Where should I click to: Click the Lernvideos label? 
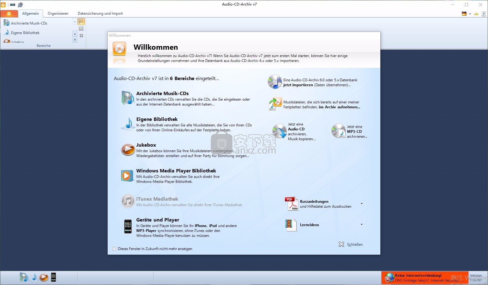coord(310,225)
